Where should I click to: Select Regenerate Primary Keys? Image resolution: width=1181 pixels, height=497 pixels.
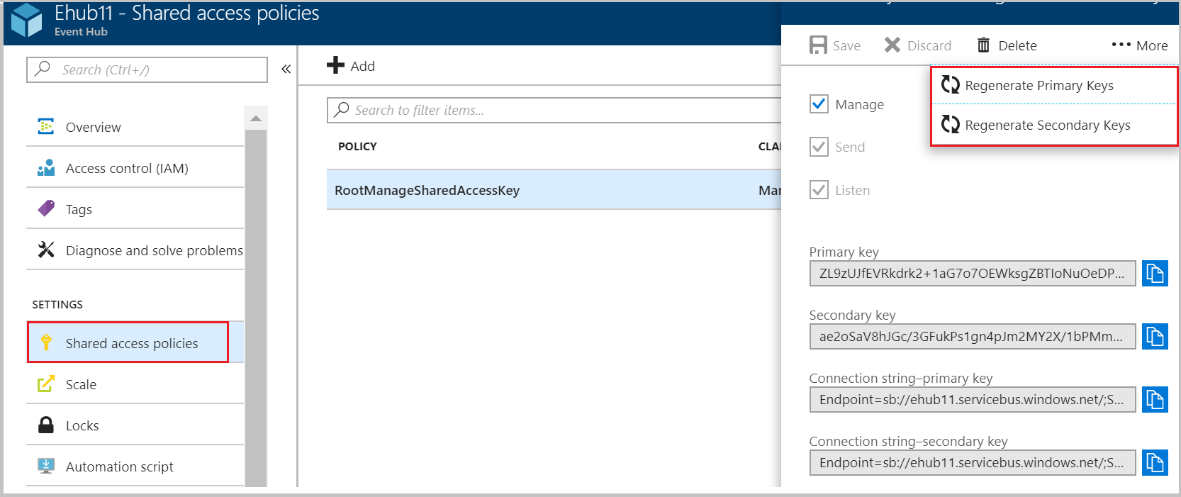pyautogui.click(x=1039, y=86)
